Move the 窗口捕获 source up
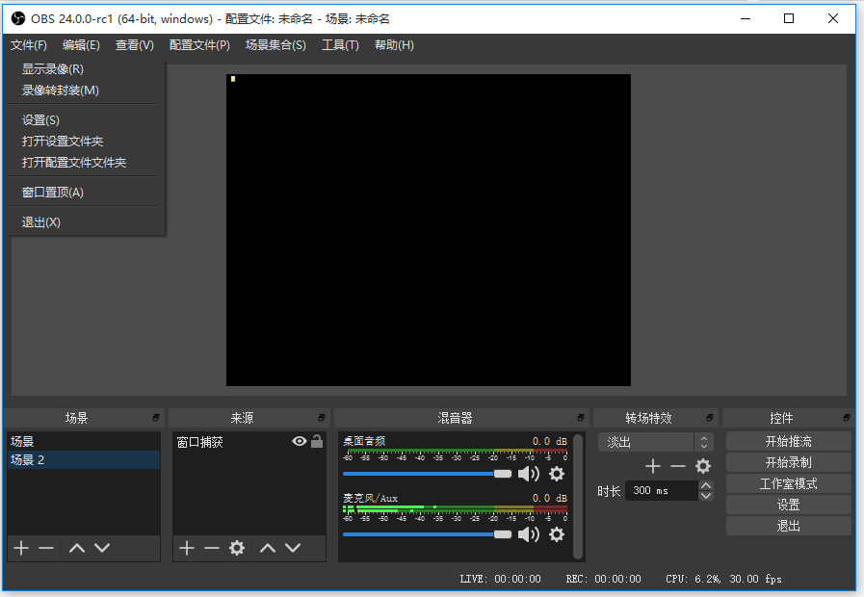Viewport: 864px width, 597px height. [x=268, y=548]
